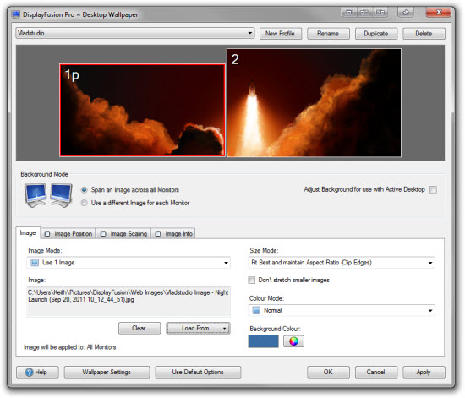465x398 pixels.
Task: Click the Apply button
Action: click(424, 372)
